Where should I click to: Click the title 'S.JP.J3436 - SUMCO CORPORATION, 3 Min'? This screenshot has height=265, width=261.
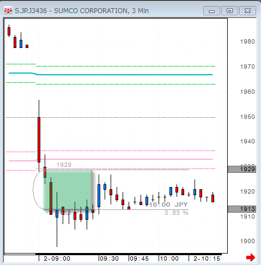click(x=82, y=11)
